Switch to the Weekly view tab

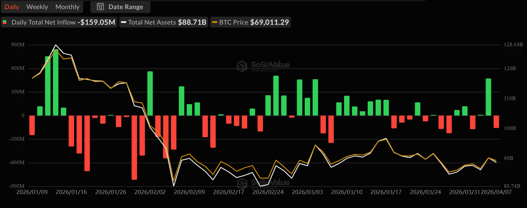[x=37, y=7]
